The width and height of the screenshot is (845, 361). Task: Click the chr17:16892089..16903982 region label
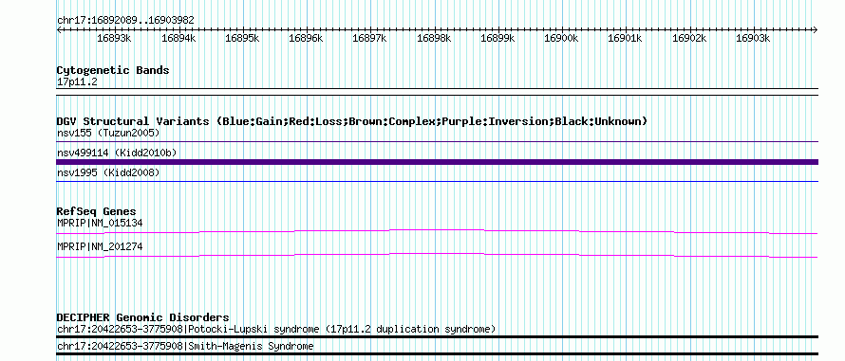125,21
